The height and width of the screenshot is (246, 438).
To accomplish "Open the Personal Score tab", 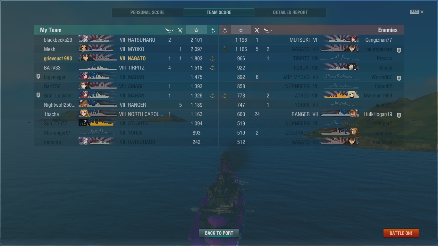I will [147, 12].
